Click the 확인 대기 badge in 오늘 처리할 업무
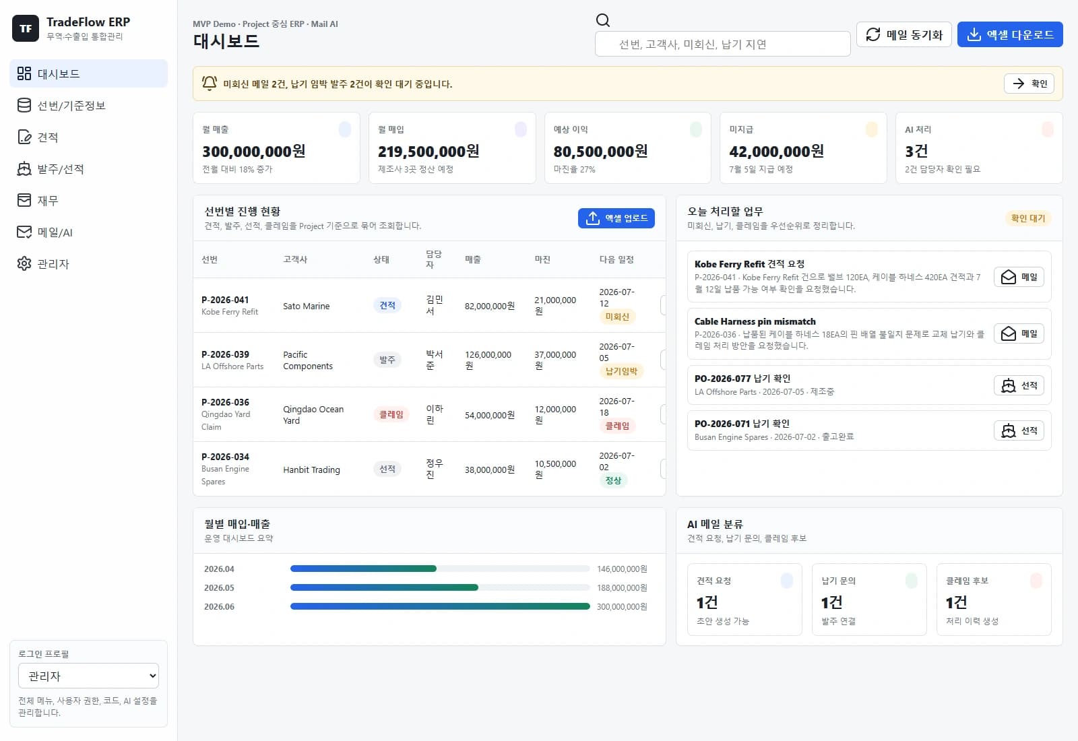 [1028, 218]
